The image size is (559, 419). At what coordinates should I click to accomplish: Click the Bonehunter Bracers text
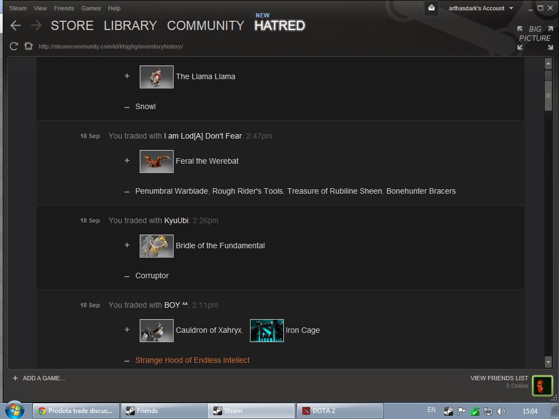[421, 191]
